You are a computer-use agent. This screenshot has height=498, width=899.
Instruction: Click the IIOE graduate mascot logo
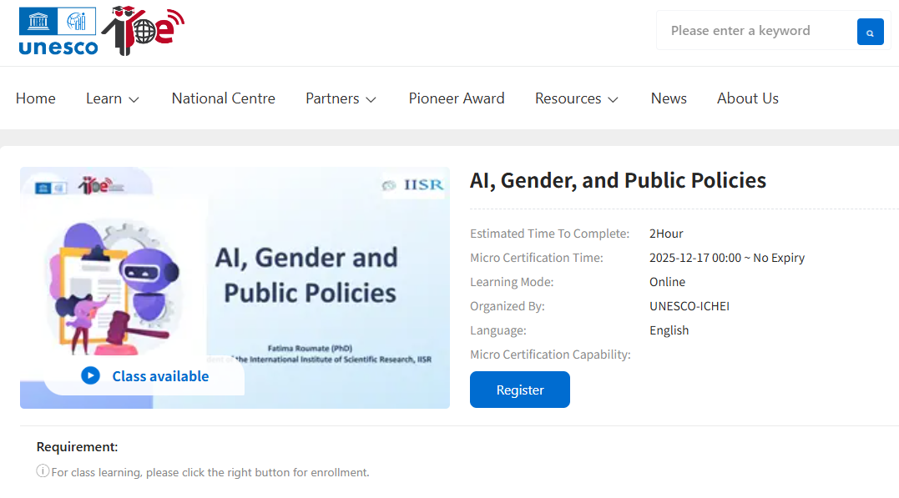[x=143, y=30]
